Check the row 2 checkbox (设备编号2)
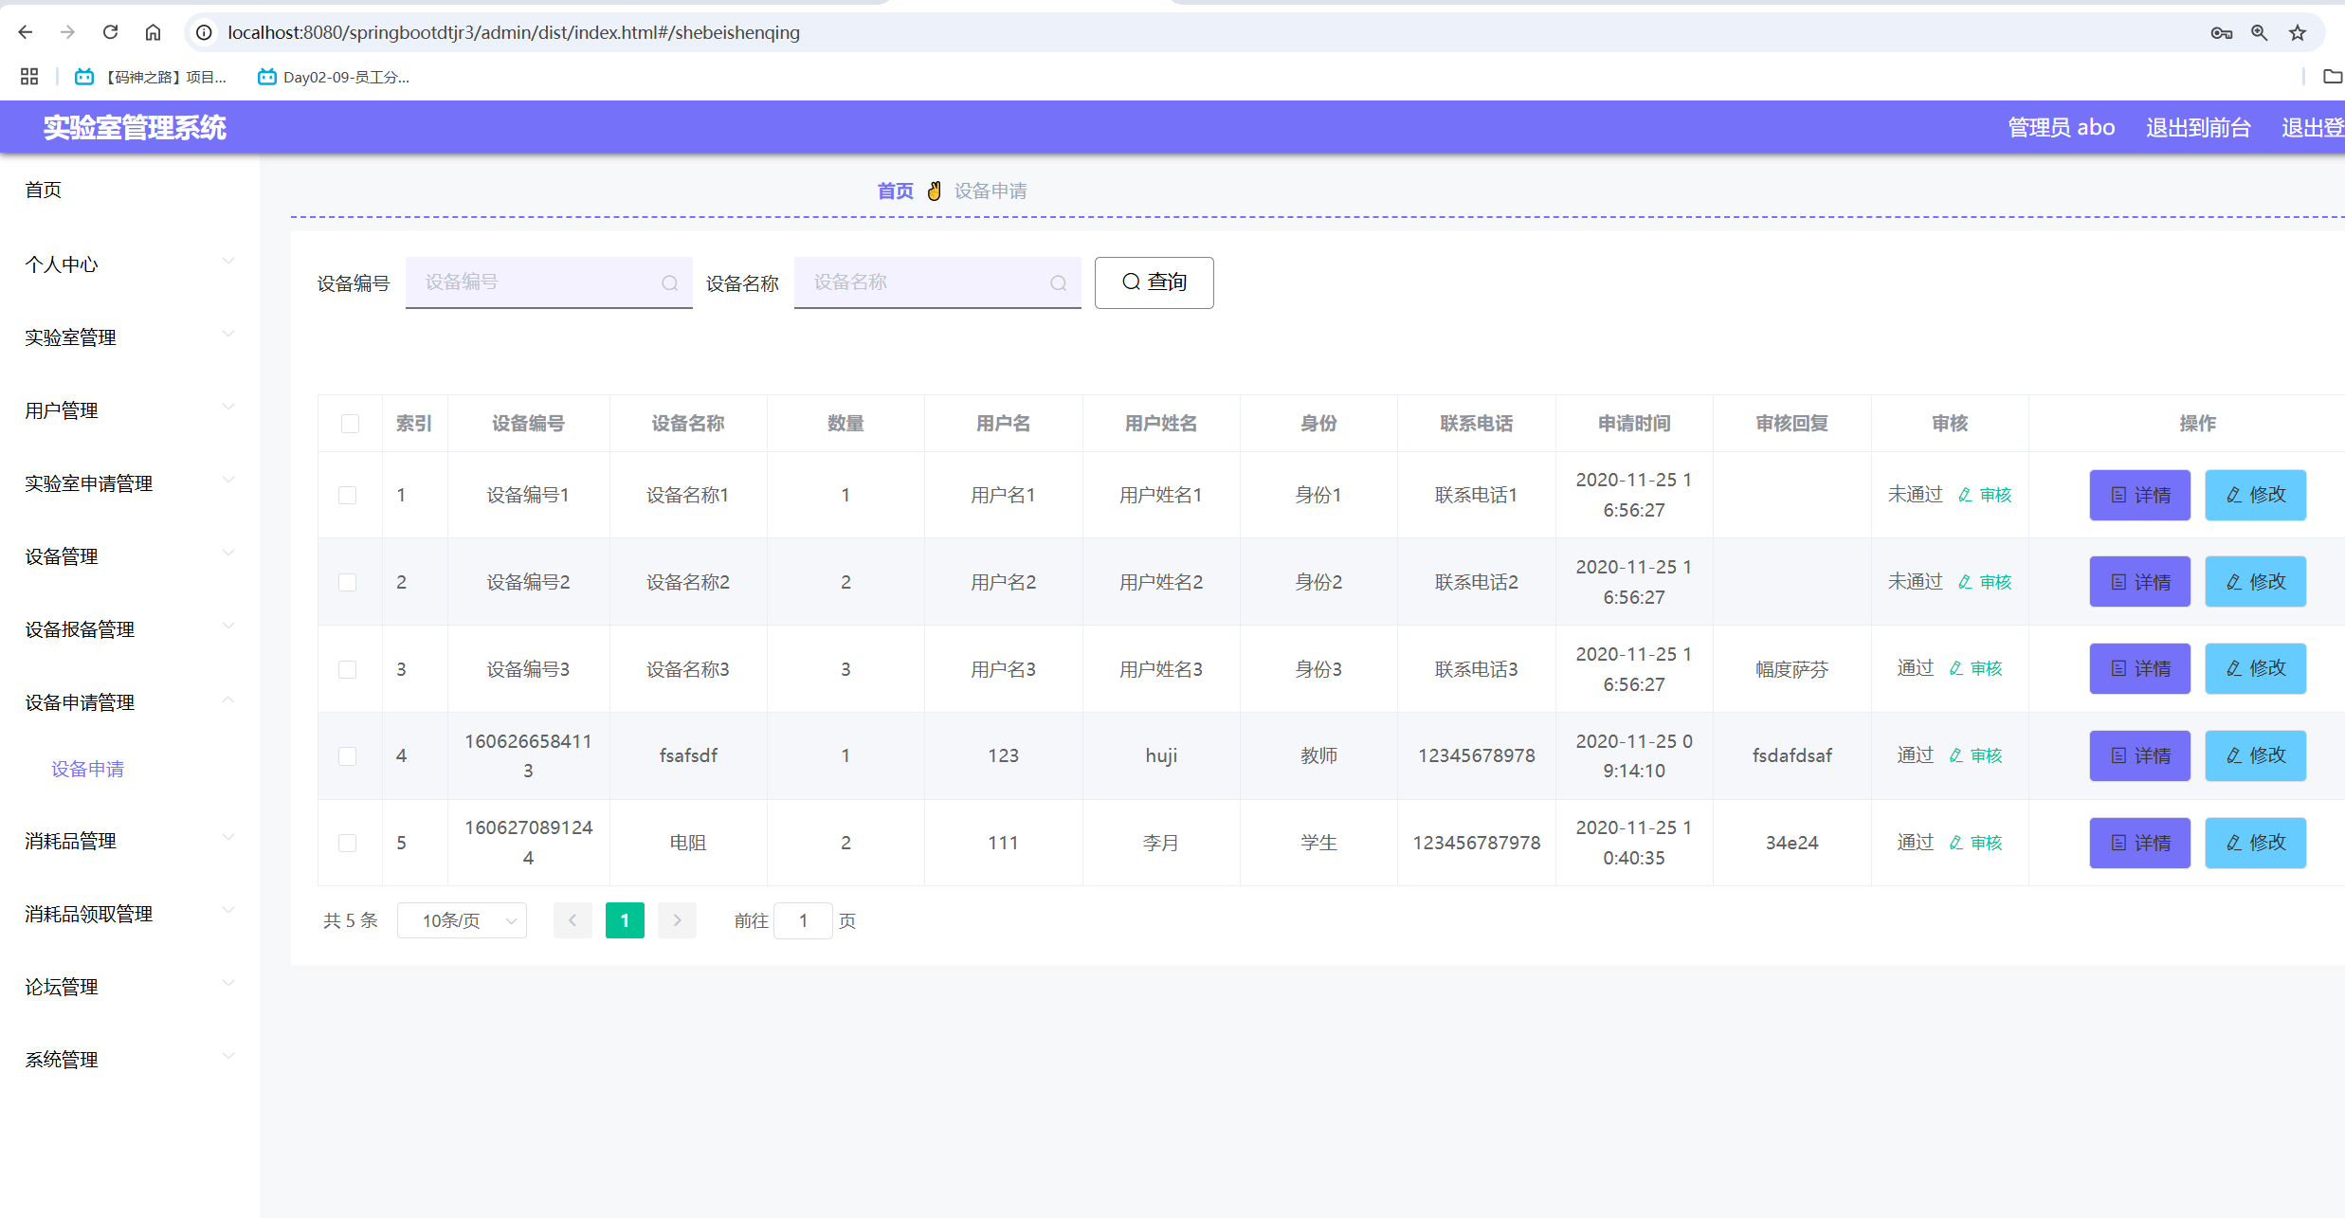Screen dimensions: 2345x1218 click(x=348, y=582)
